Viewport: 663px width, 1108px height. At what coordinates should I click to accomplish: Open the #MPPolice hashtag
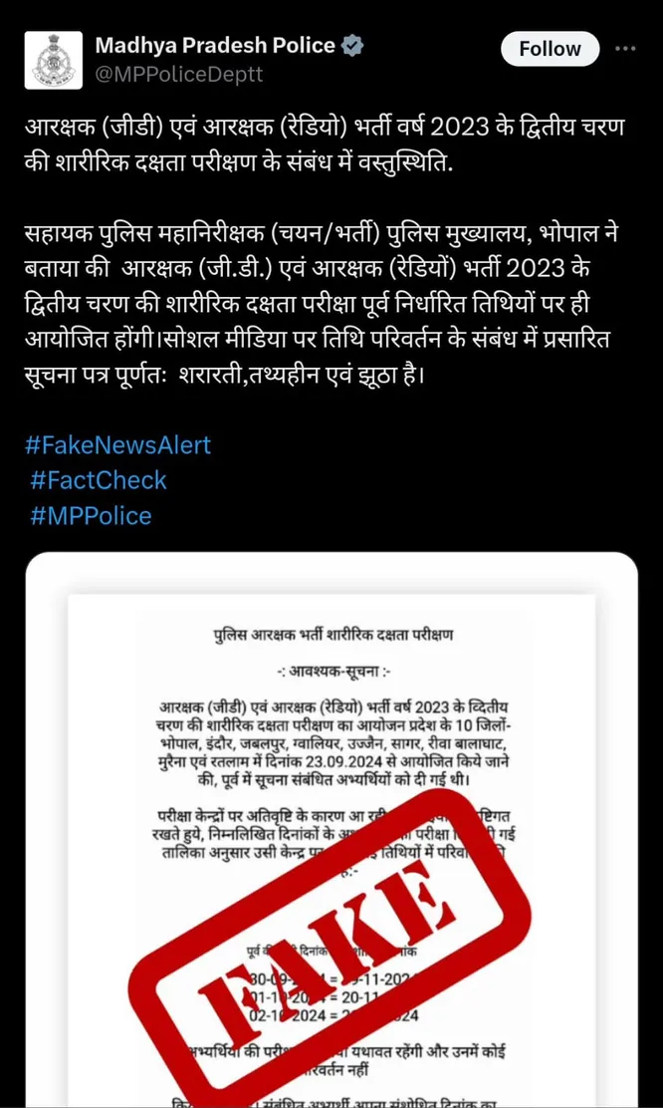point(91,515)
